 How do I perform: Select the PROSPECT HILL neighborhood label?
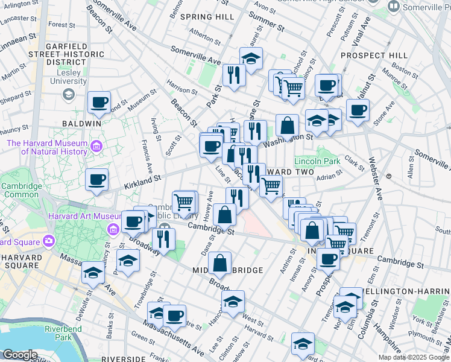click(x=374, y=56)
